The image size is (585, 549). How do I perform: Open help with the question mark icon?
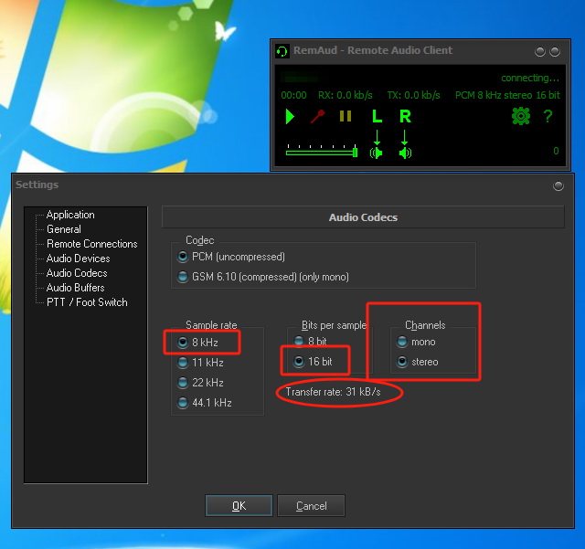pos(548,116)
